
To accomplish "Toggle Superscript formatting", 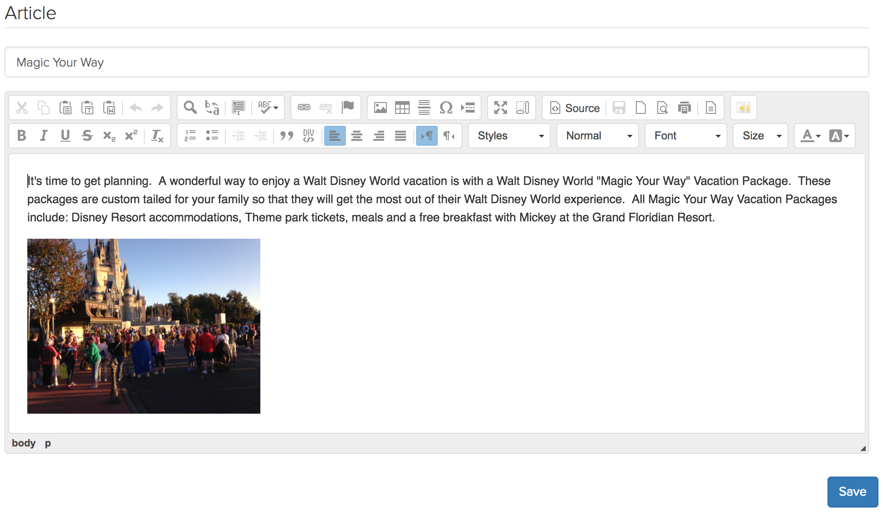I will pyautogui.click(x=131, y=136).
